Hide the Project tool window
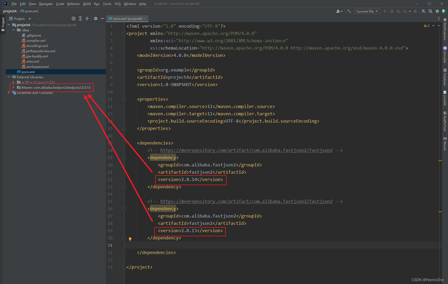 [102, 19]
